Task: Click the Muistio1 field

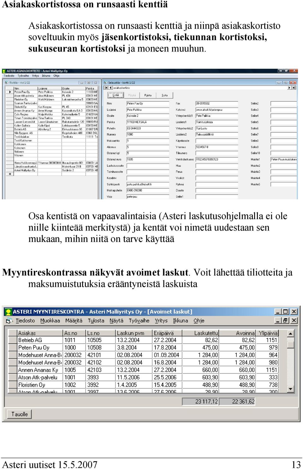Action: pyautogui.click(x=284, y=159)
